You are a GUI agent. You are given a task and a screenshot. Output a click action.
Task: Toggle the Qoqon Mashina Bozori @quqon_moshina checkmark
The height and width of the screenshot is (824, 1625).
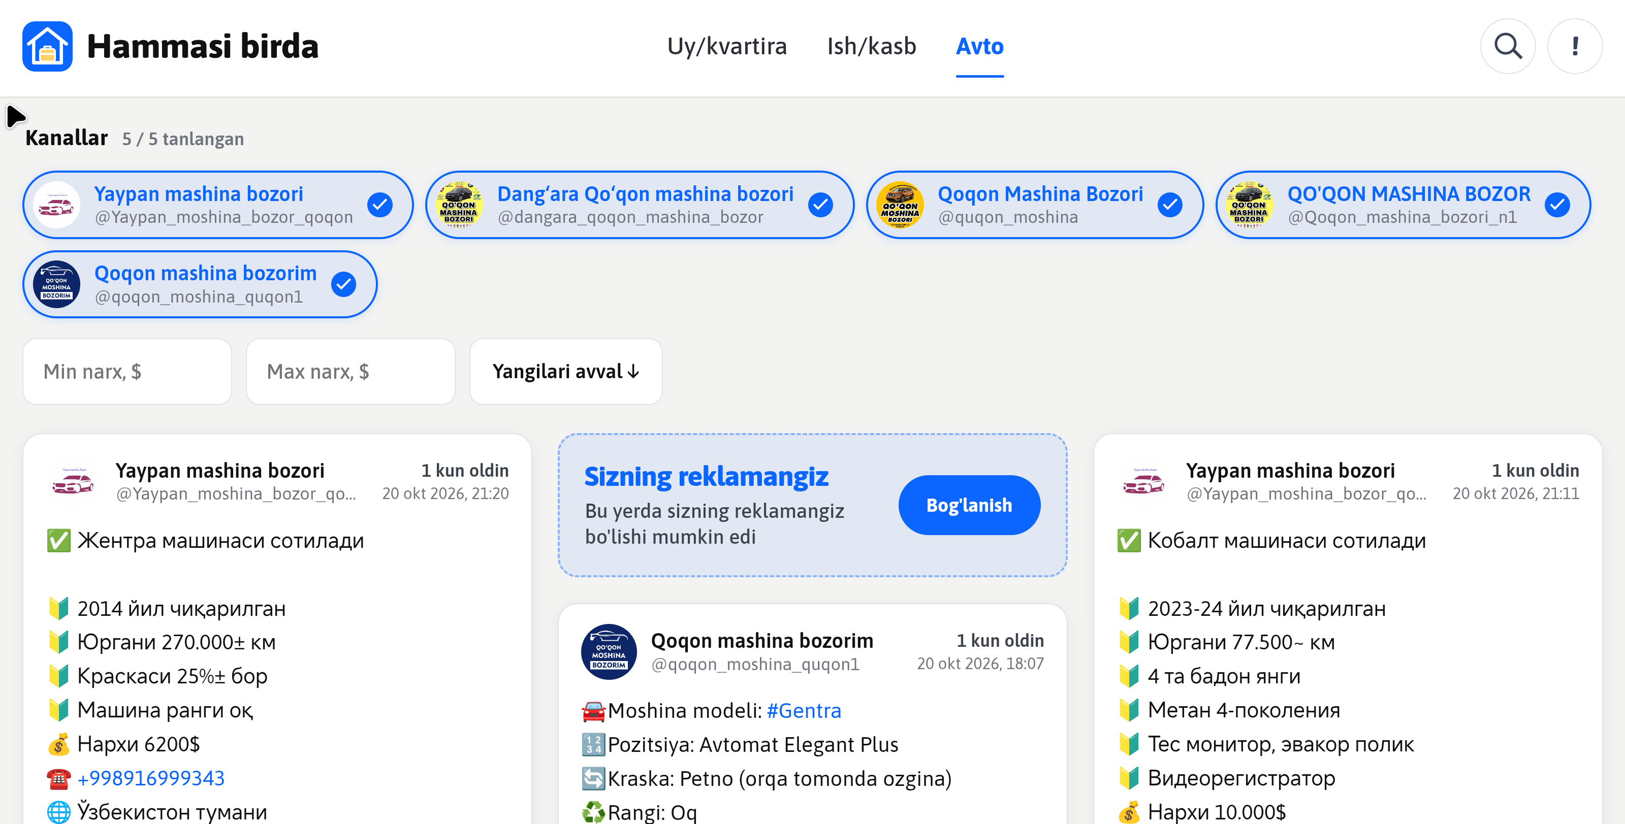click(1170, 205)
